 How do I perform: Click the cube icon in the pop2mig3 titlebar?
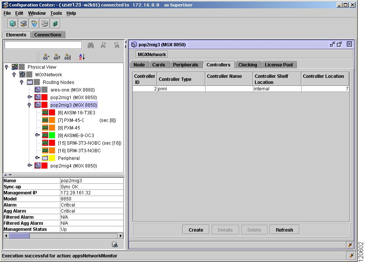[x=134, y=44]
